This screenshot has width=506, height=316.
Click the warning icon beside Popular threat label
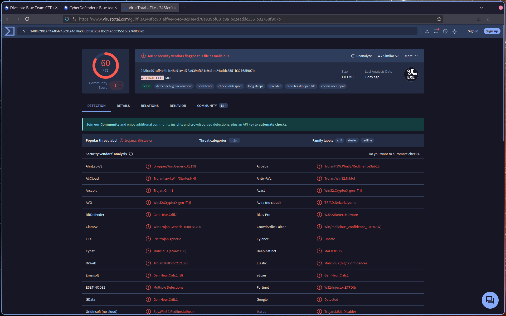[x=121, y=140]
